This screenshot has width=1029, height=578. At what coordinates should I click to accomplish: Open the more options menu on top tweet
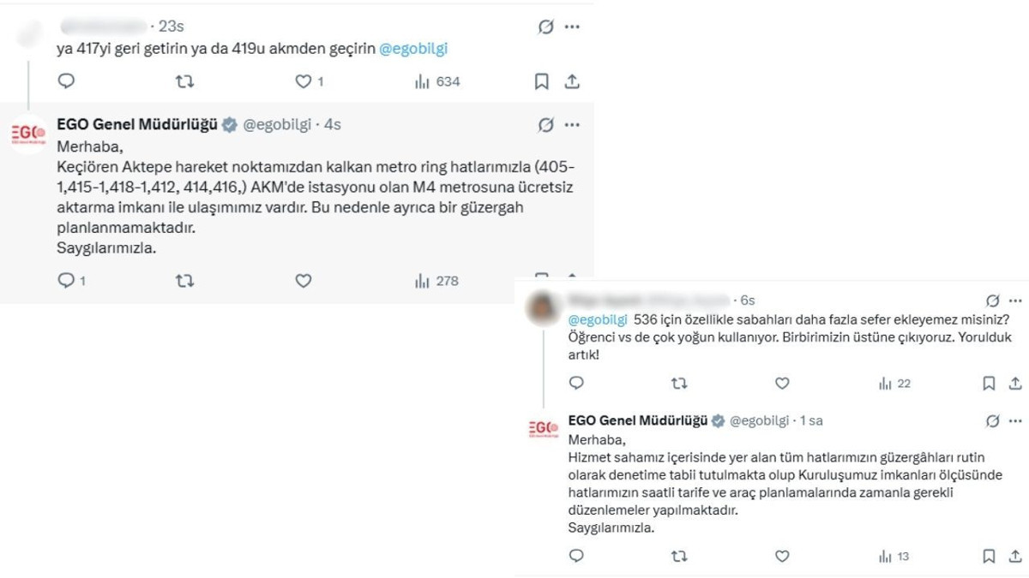point(573,27)
